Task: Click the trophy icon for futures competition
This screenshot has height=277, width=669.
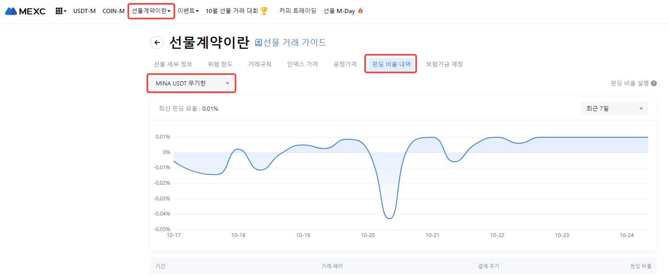Action: [x=264, y=11]
